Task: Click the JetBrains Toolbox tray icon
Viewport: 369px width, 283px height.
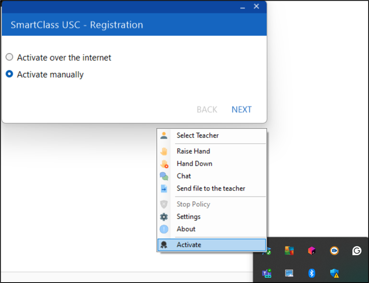Action: 312,251
